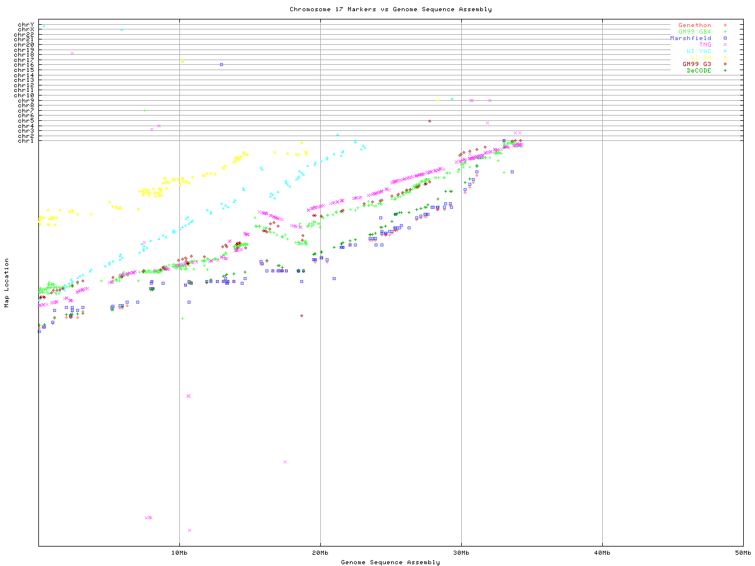Select the Genethon legend label
The width and height of the screenshot is (755, 566).
(694, 25)
